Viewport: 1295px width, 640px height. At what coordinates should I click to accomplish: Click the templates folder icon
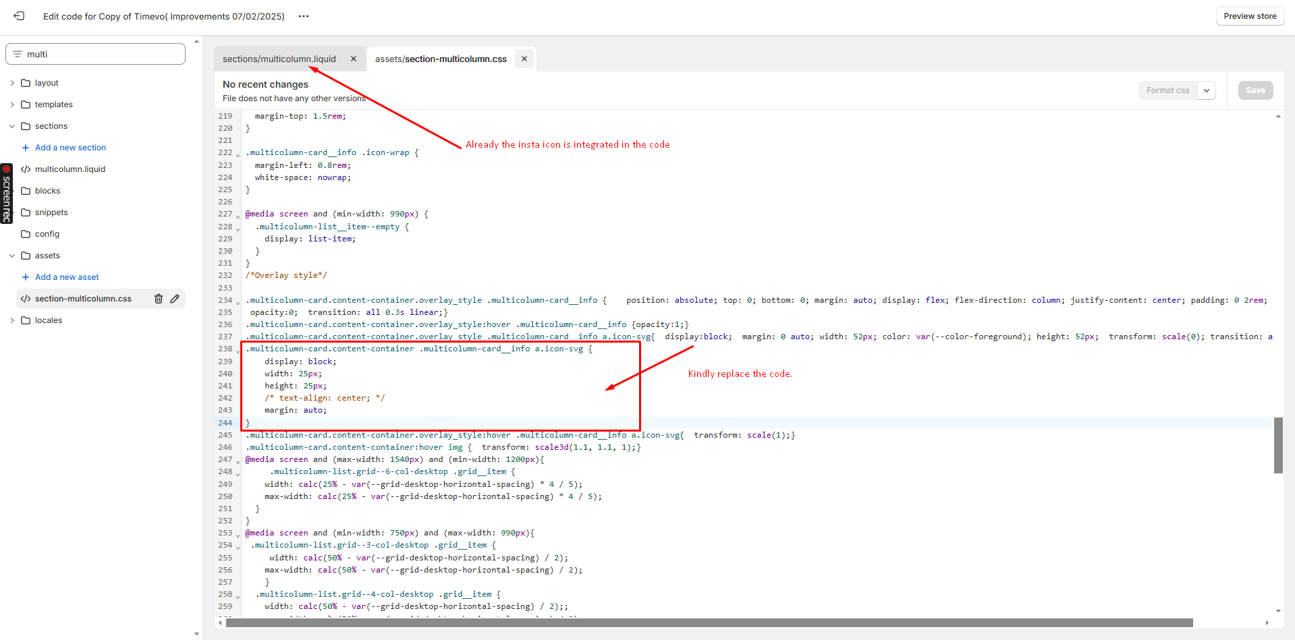[26, 105]
